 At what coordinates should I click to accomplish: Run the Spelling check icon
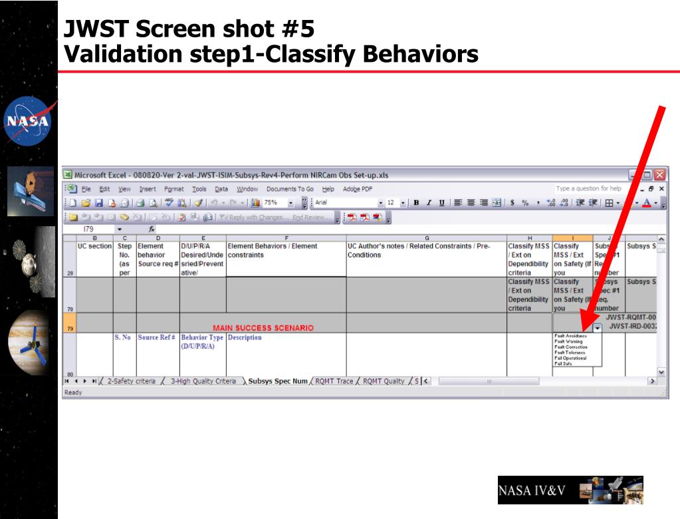coord(169,203)
